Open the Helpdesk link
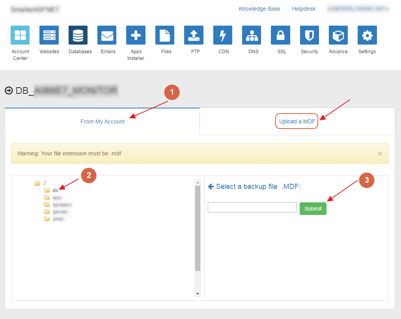This screenshot has width=401, height=319. tap(304, 9)
